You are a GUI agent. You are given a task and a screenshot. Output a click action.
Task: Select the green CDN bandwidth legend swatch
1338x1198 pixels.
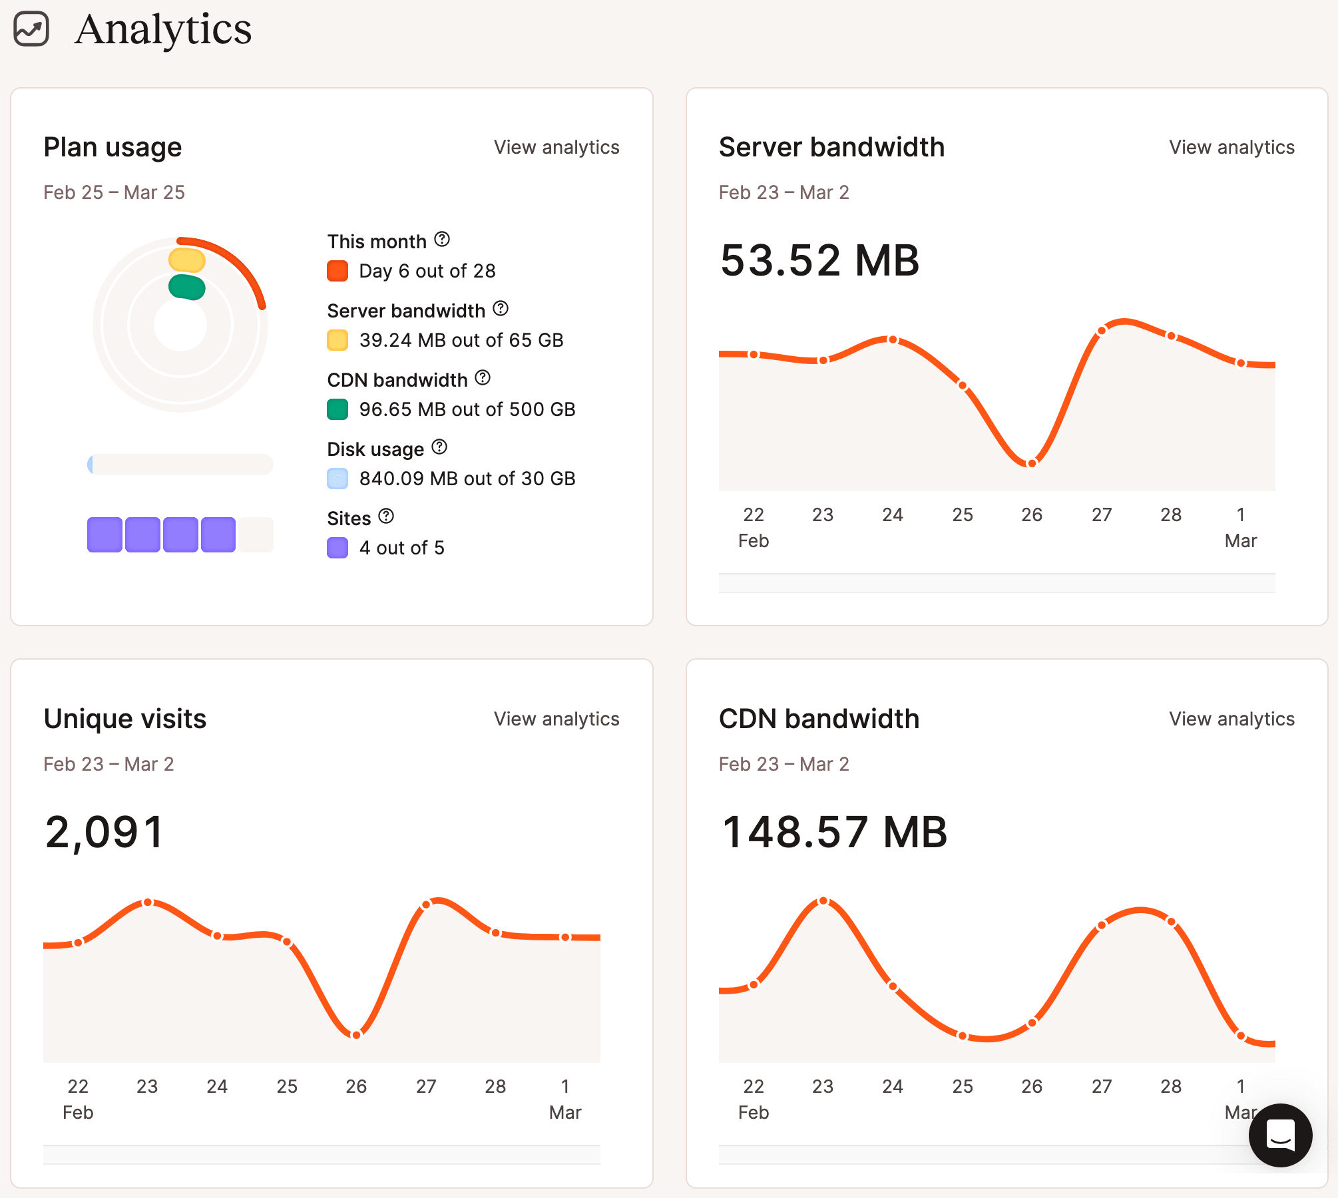pos(339,409)
